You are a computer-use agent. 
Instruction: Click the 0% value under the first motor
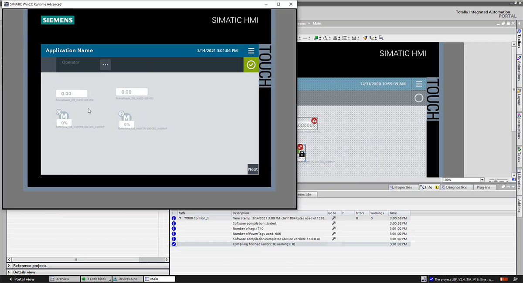pos(64,123)
